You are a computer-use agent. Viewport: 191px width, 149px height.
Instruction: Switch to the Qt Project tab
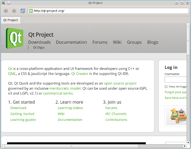click(x=11, y=20)
